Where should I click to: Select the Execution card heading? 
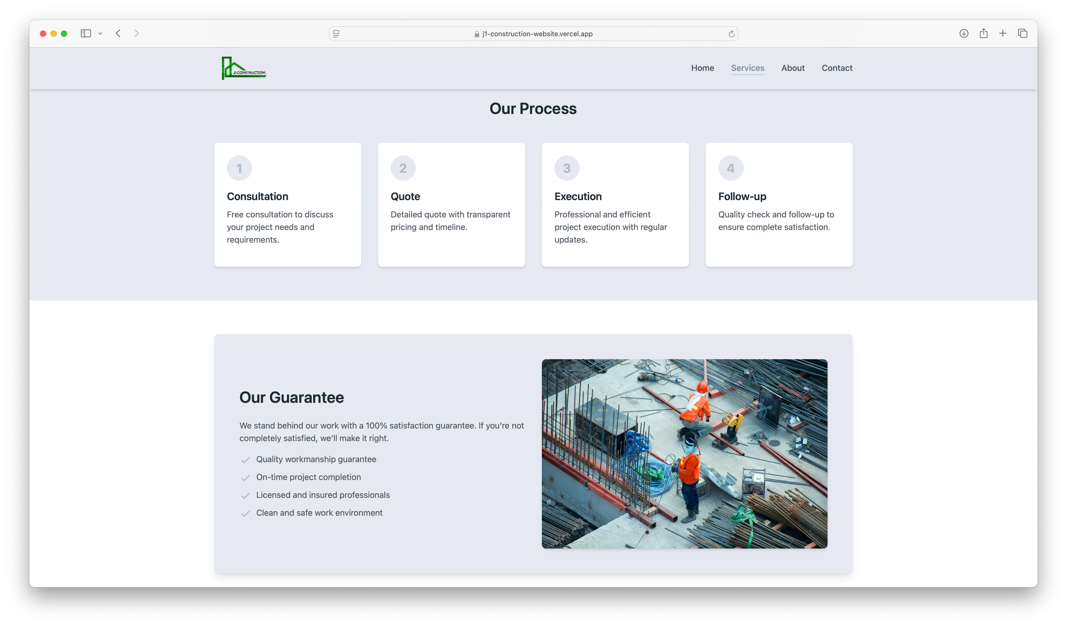coord(578,196)
